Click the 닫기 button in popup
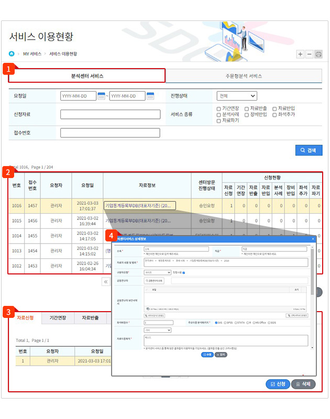330x419 pixels. (x=221, y=355)
